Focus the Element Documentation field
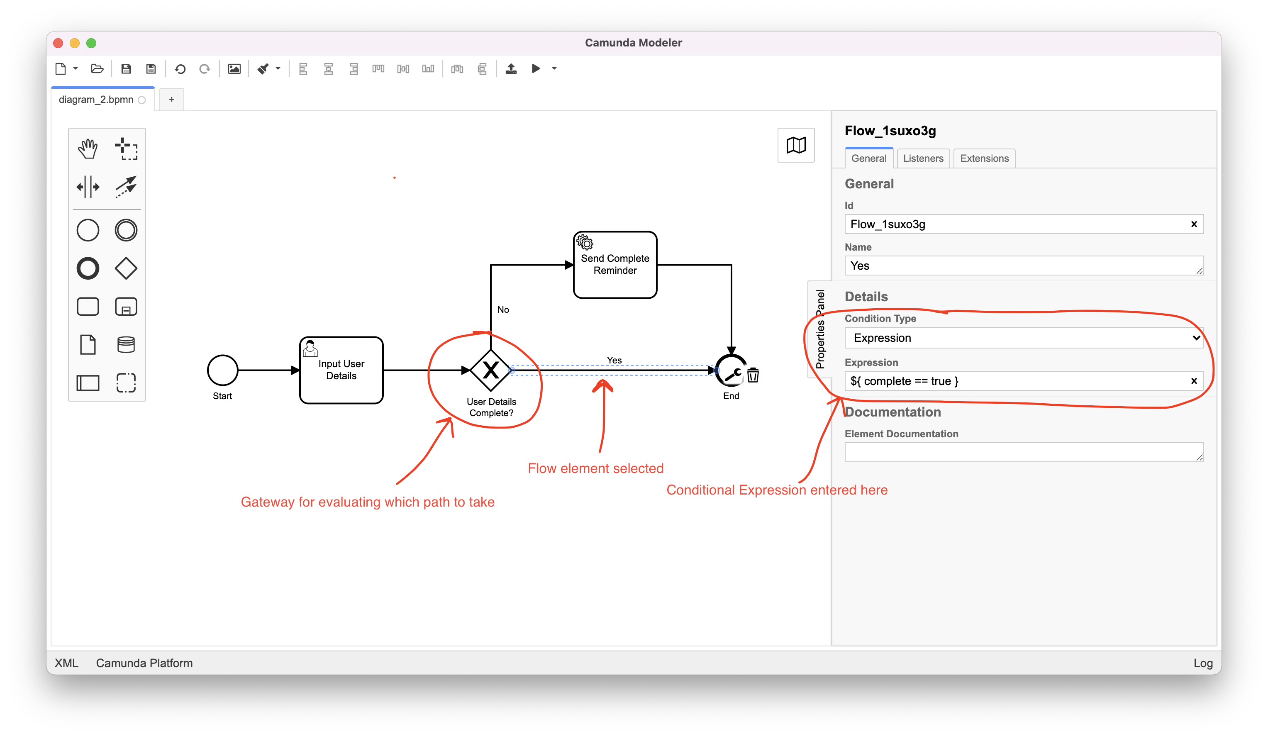The height and width of the screenshot is (736, 1268). click(1024, 452)
